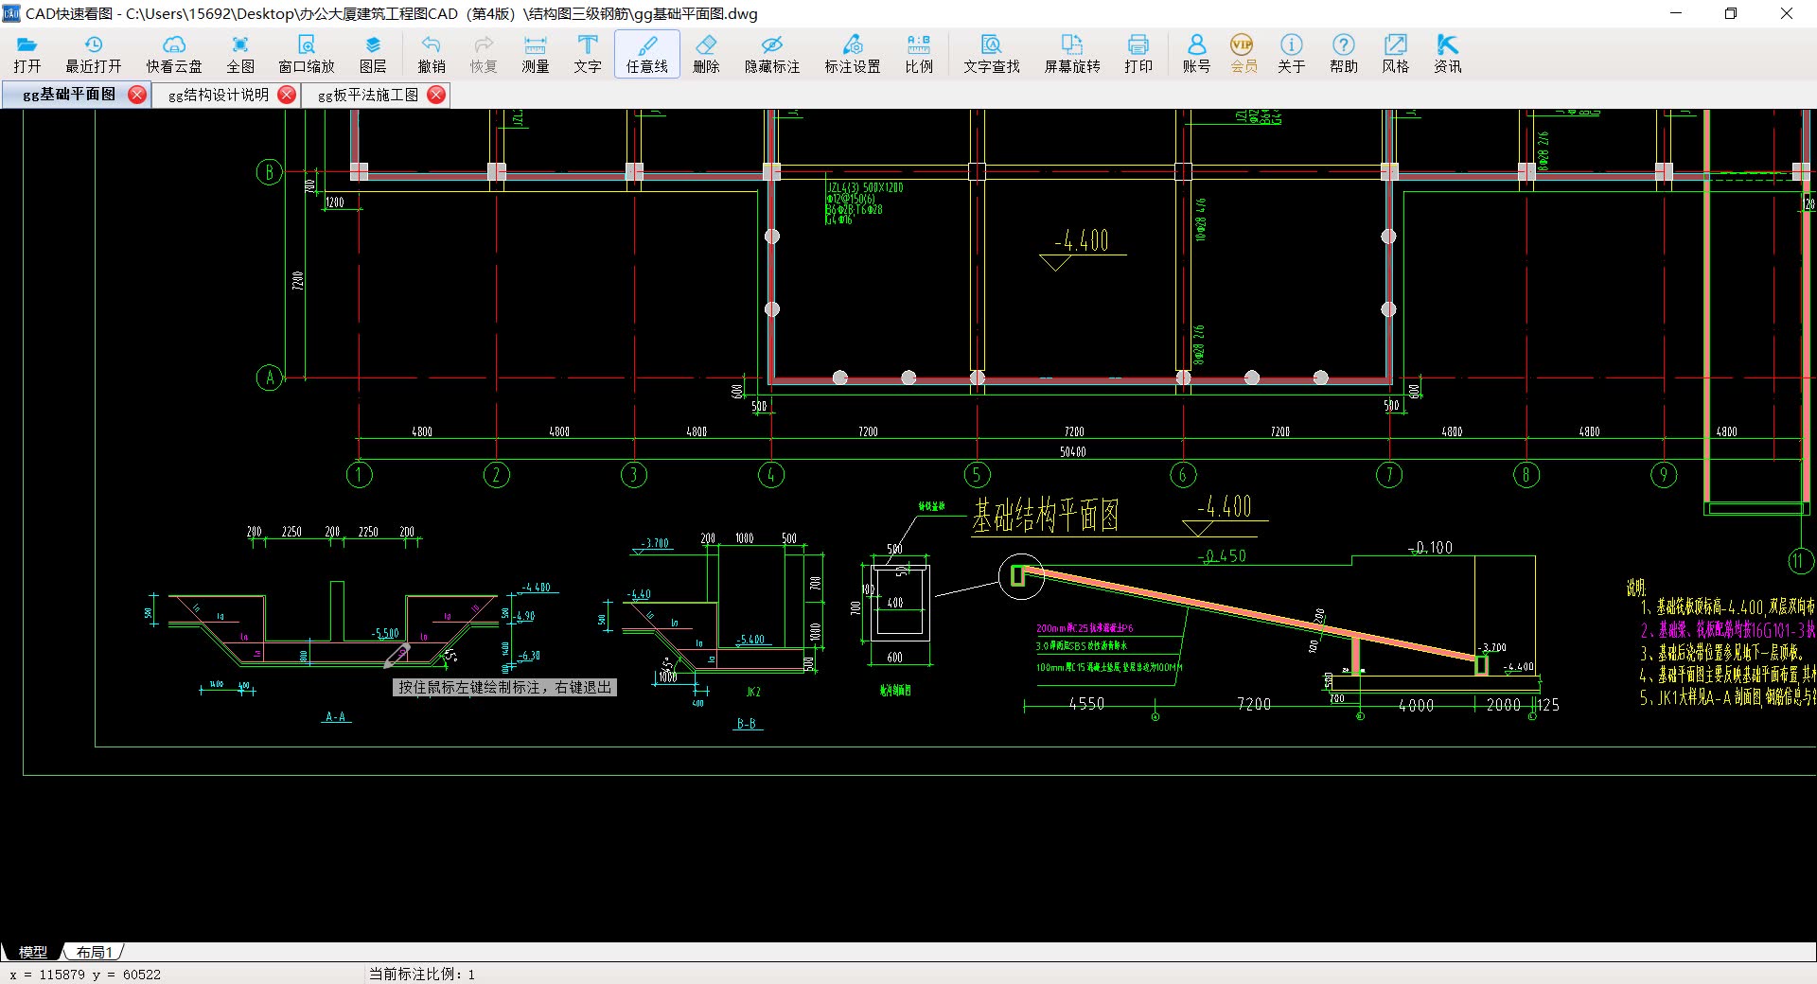Undo the last action with 撤销
The width and height of the screenshot is (1817, 984).
click(432, 54)
